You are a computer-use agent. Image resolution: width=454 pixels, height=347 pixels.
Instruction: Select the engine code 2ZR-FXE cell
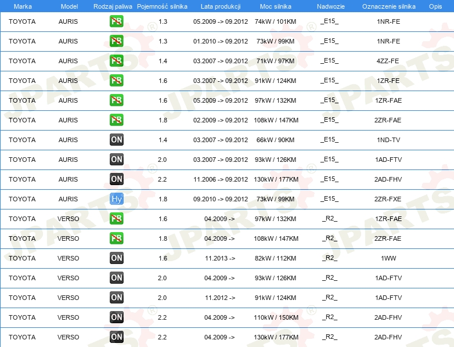(x=388, y=199)
